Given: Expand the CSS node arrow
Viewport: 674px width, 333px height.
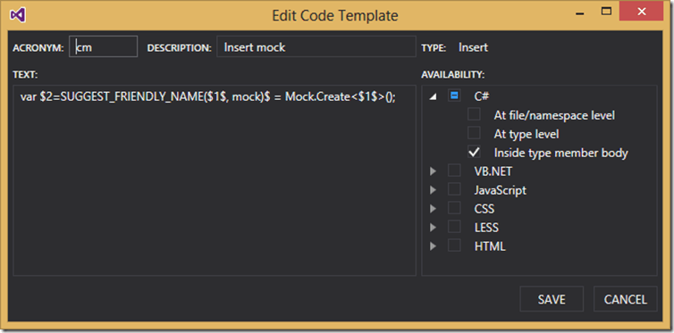Looking at the screenshot, I should click(433, 209).
